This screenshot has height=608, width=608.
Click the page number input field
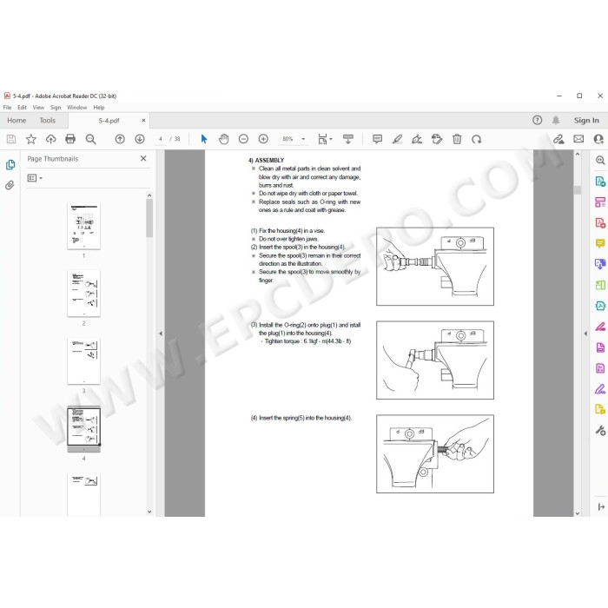(x=161, y=139)
